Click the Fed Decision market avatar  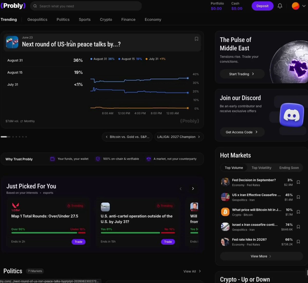coord(225,182)
